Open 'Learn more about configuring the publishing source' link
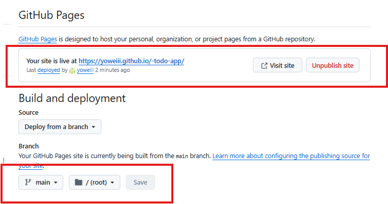The image size is (388, 204). [291, 156]
